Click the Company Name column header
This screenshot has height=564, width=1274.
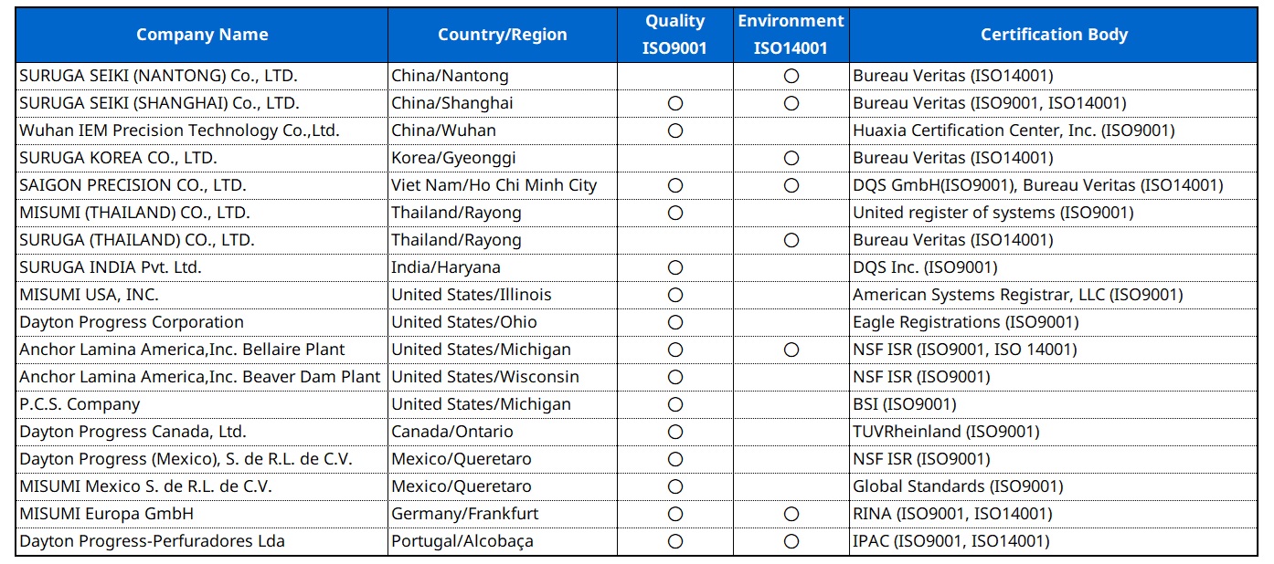click(202, 35)
